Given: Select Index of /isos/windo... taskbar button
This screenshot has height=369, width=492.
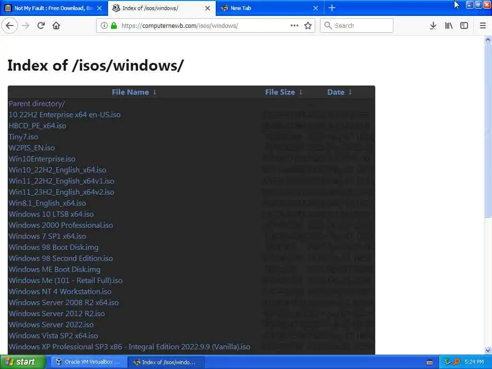Looking at the screenshot, I should [x=166, y=362].
